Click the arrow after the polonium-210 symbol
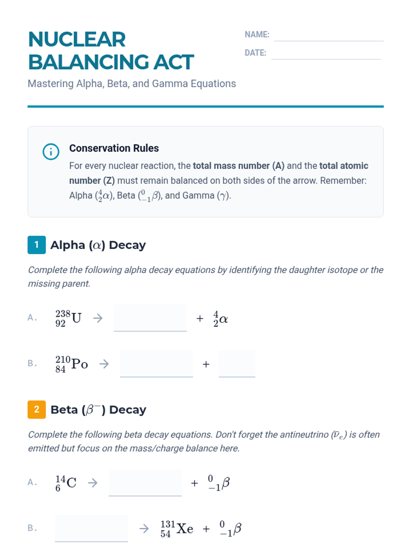Screen dimensions: 411x549 (x=104, y=364)
